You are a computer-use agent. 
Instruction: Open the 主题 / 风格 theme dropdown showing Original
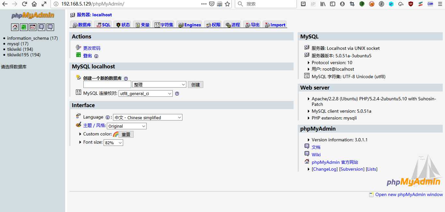tap(127, 126)
